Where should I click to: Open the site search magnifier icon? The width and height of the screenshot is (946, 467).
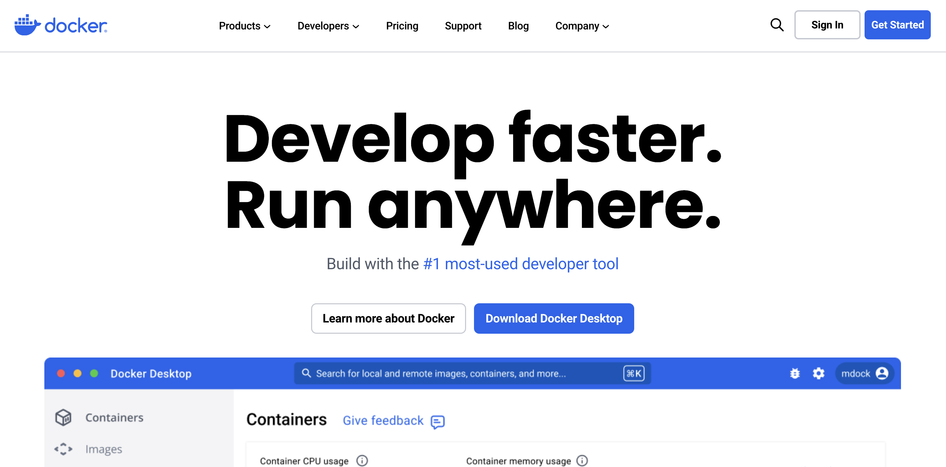click(x=777, y=25)
